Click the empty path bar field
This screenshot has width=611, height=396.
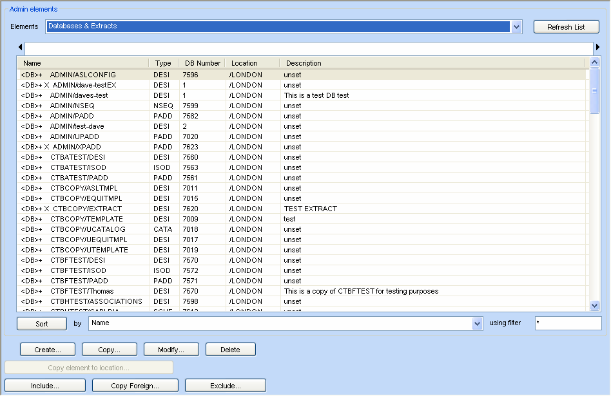309,48
